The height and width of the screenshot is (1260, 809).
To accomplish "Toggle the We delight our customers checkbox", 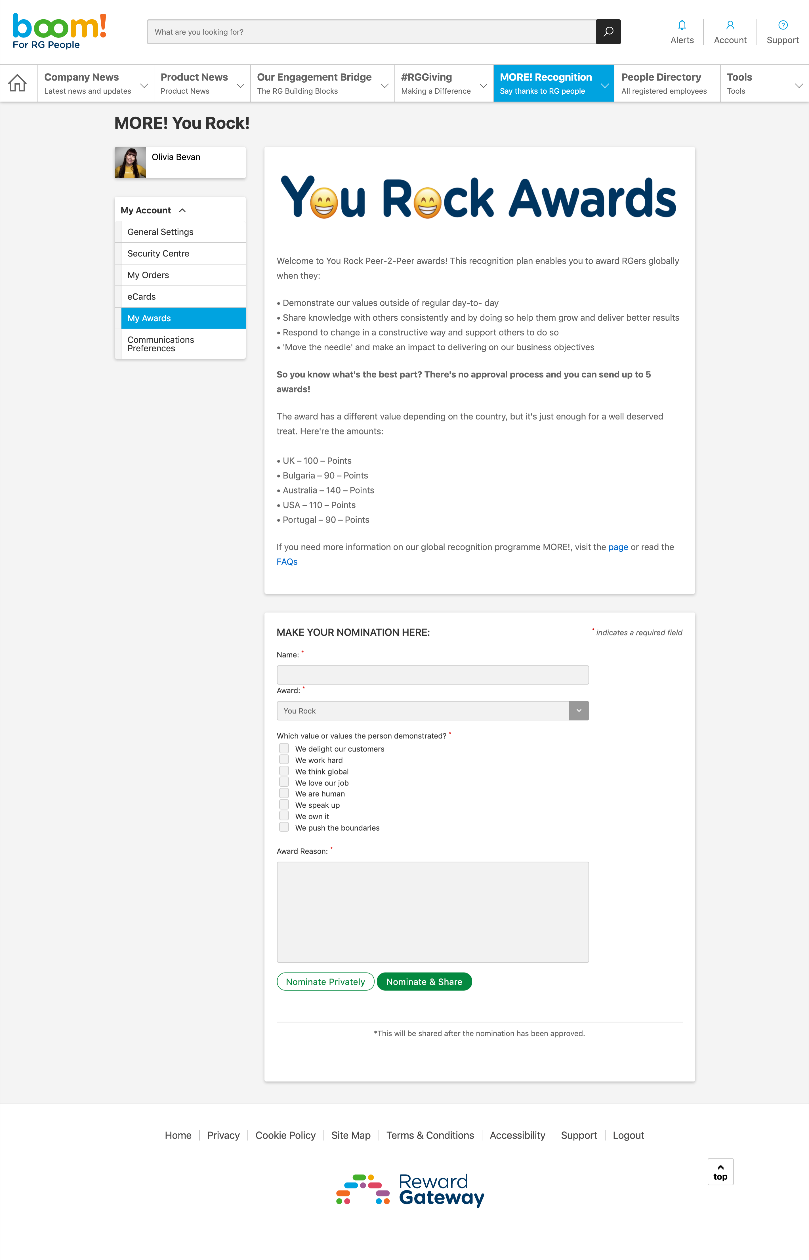I will pyautogui.click(x=283, y=748).
